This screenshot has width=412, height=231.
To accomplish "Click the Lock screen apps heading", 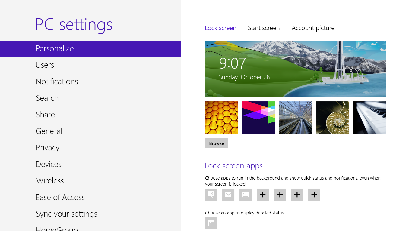I will pos(233,166).
